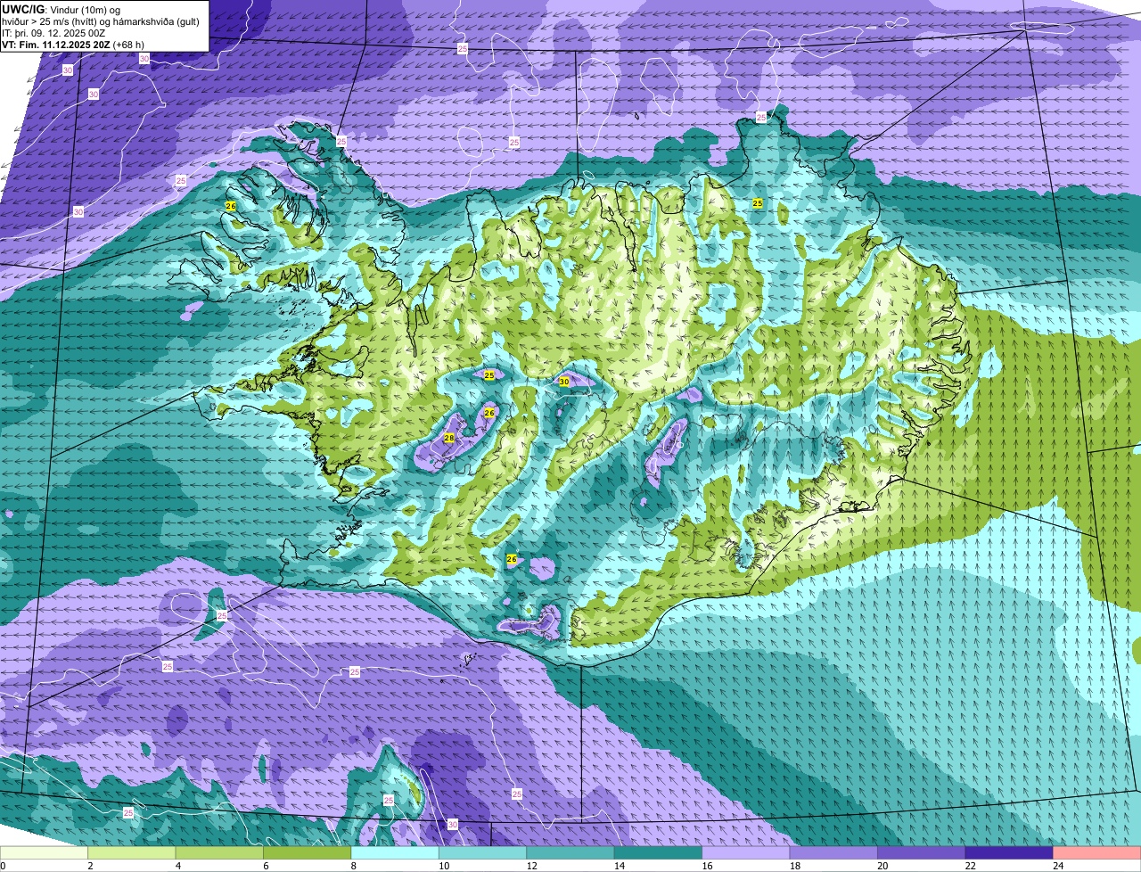Click the "IT: þri. 09. 12. 2025 00Z" line

(x=54, y=33)
